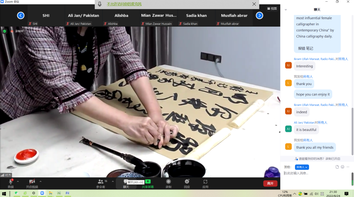
Task: Toggle the chat (聊天) panel
Action: pyautogui.click(x=126, y=183)
